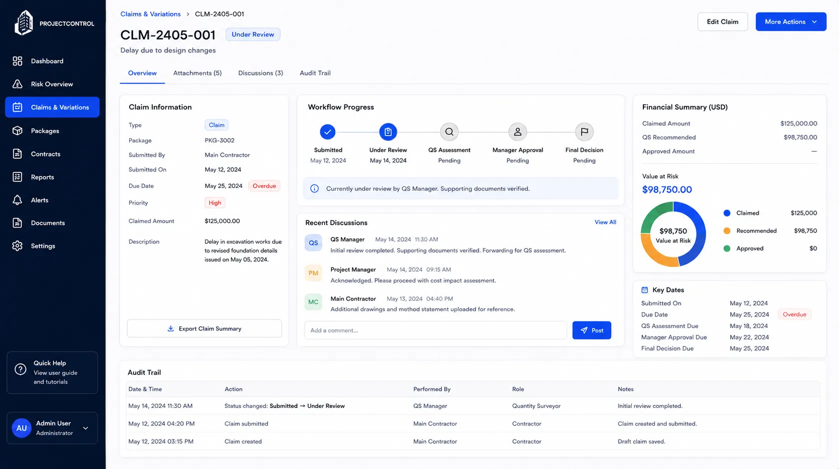
Task: Click the MC avatar in Recent Discussions
Action: (313, 302)
